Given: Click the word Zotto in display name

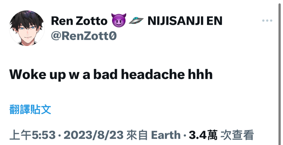Looking at the screenshot, I should (x=91, y=21).
